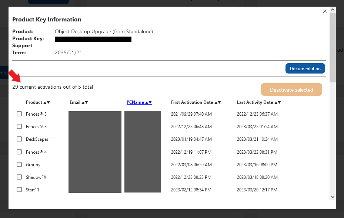The width and height of the screenshot is (344, 218).
Task: Click last activity date 2023/03/22 08:31 PM
Action: tap(257, 152)
